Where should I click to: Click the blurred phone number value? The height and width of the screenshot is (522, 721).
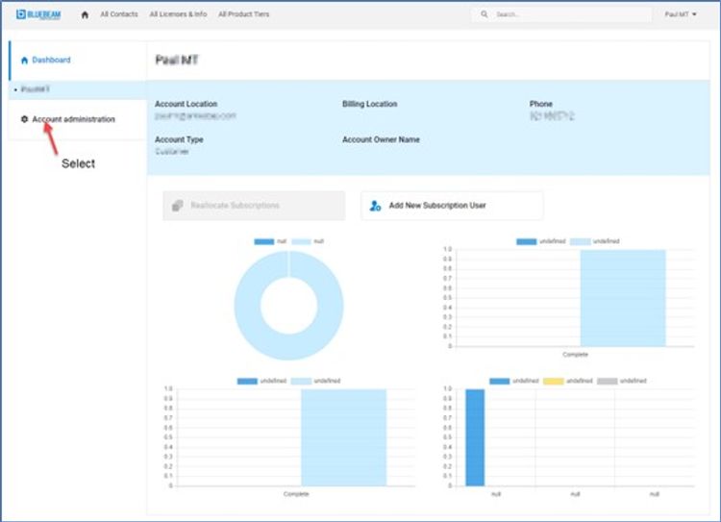click(x=552, y=116)
